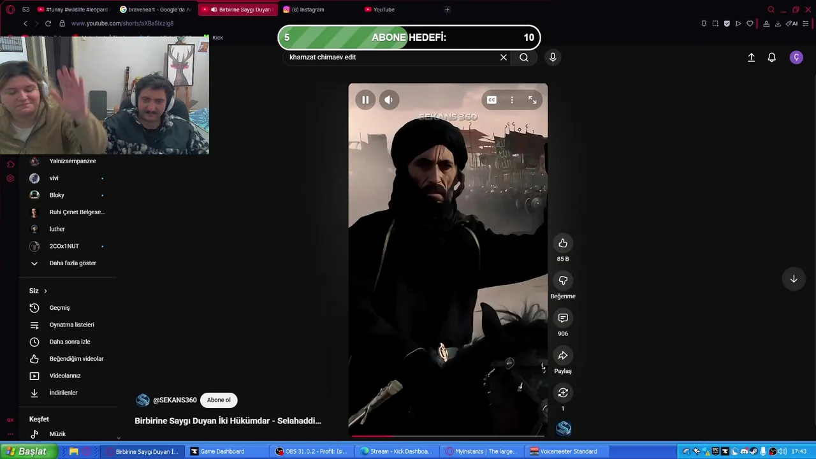Share the Short via Paylaş
816x459 pixels.
pos(563,356)
